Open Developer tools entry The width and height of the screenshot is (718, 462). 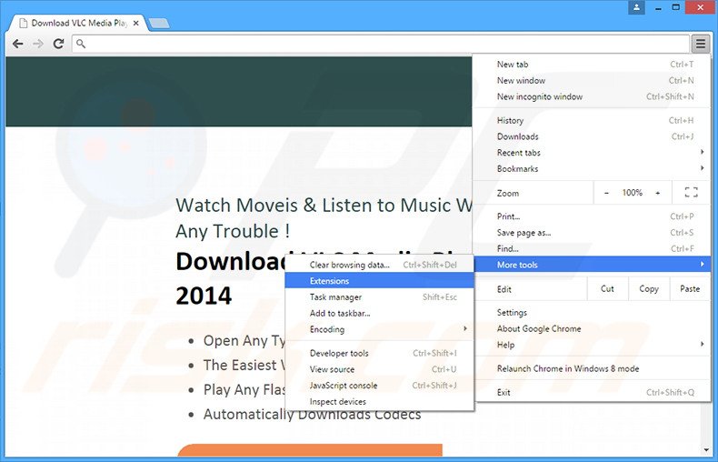[x=379, y=354]
